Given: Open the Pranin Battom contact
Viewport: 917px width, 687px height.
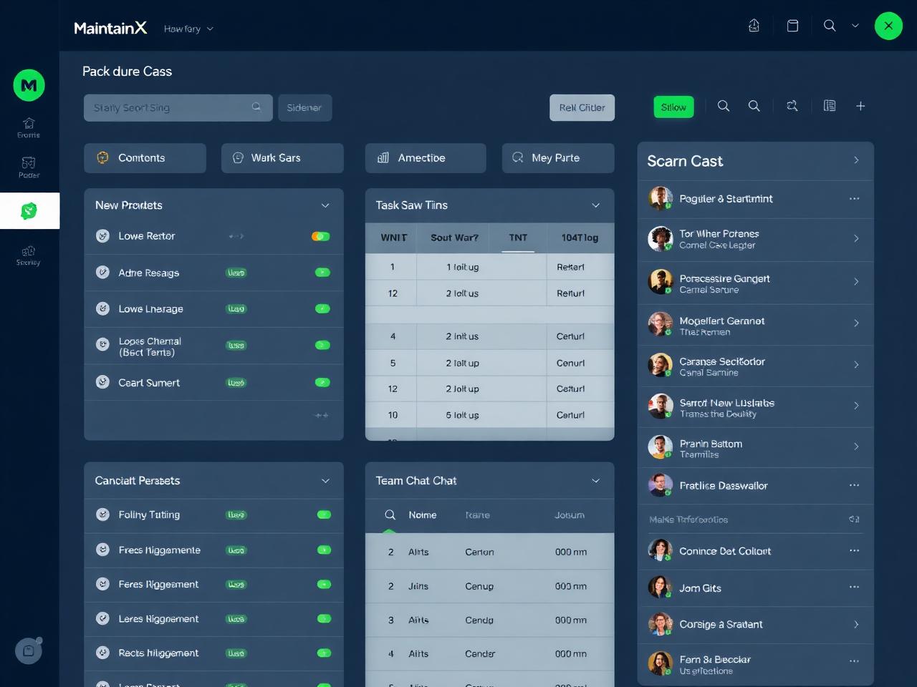Looking at the screenshot, I should (x=755, y=447).
